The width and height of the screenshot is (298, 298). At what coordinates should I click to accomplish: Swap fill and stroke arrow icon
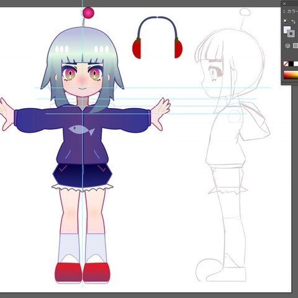click(294, 22)
